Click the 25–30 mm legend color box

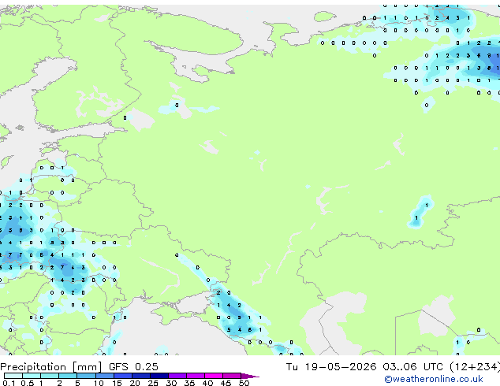[x=159, y=376]
